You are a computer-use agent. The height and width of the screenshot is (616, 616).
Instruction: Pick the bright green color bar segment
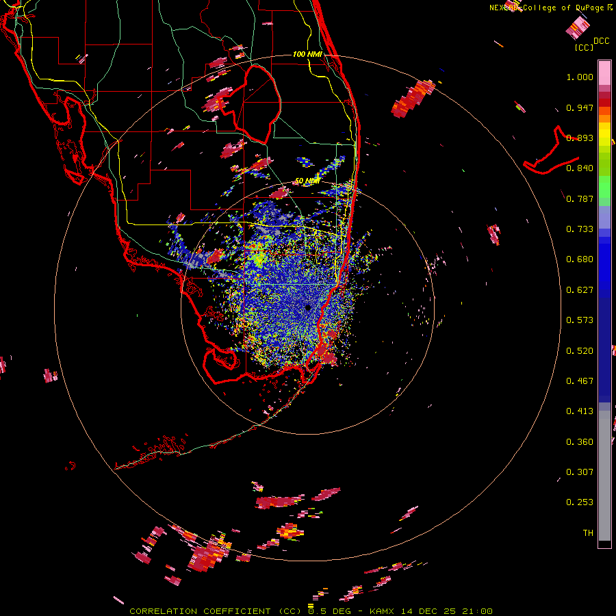click(604, 187)
